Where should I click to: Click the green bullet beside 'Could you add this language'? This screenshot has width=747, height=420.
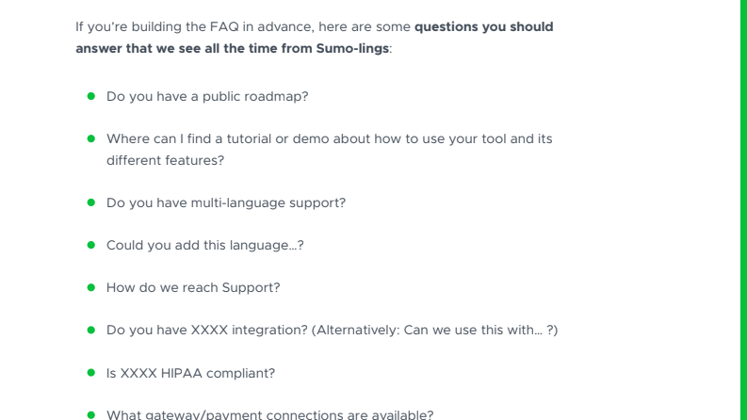(x=91, y=245)
